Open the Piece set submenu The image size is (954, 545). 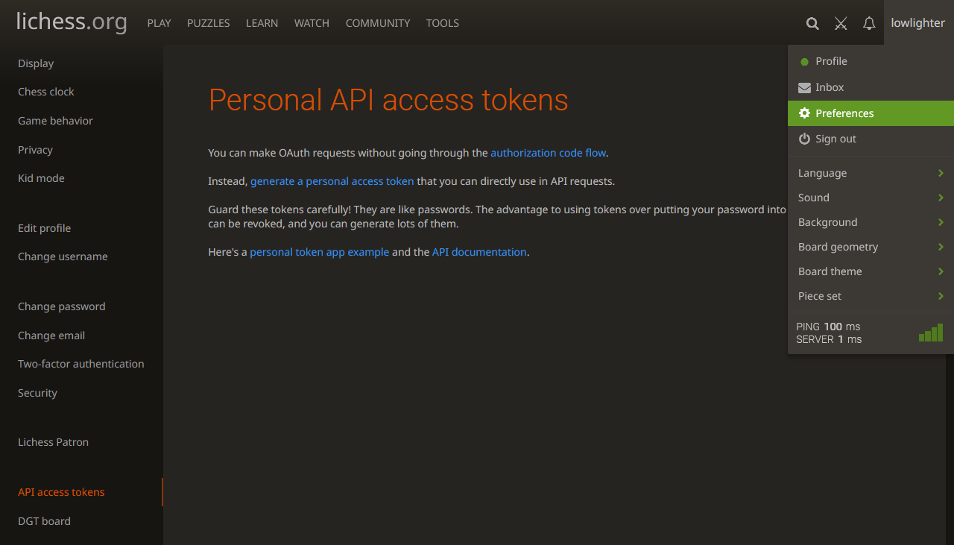pyautogui.click(x=870, y=296)
